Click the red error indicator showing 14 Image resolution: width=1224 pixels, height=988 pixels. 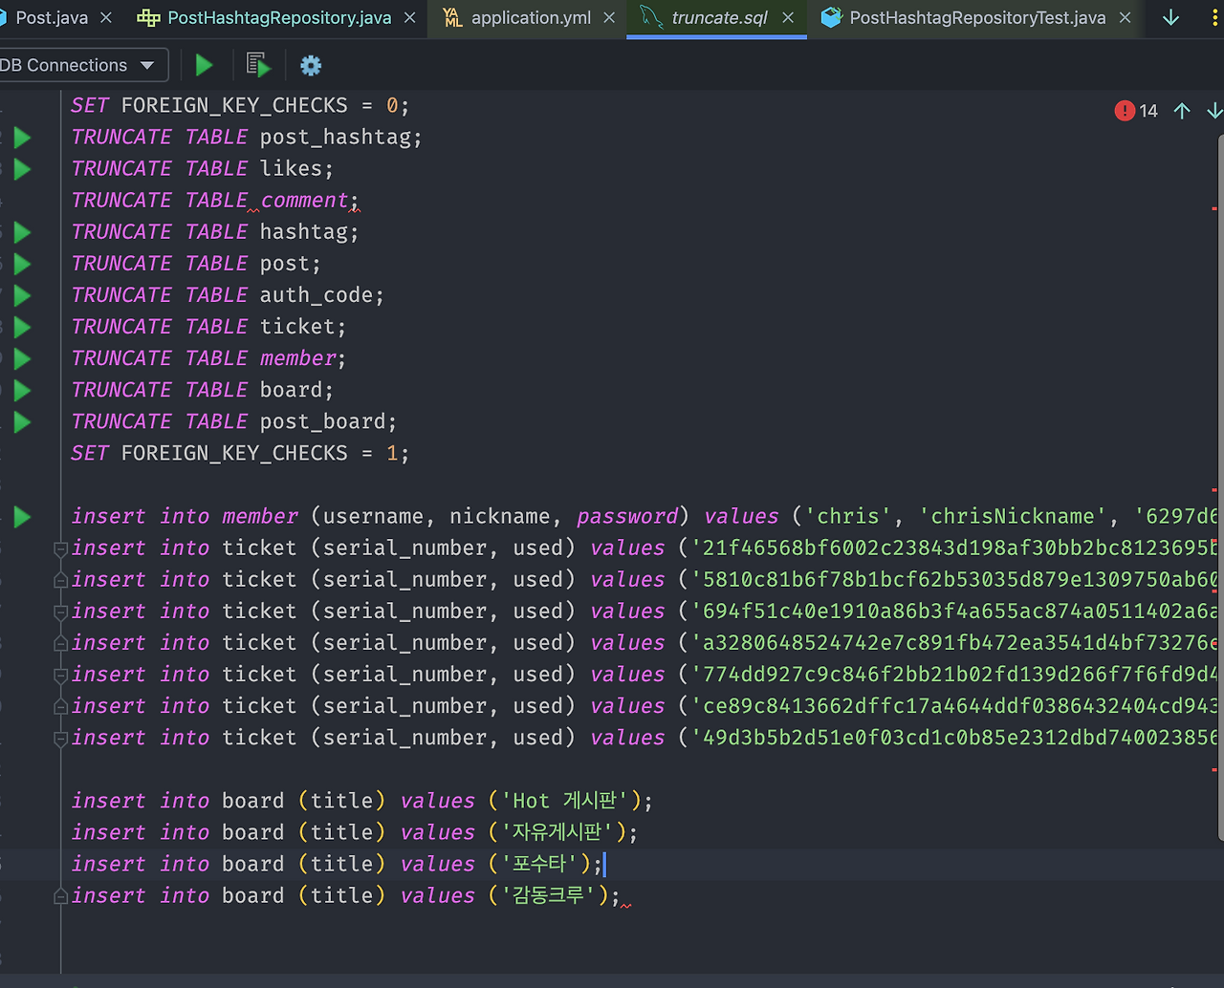[1136, 111]
